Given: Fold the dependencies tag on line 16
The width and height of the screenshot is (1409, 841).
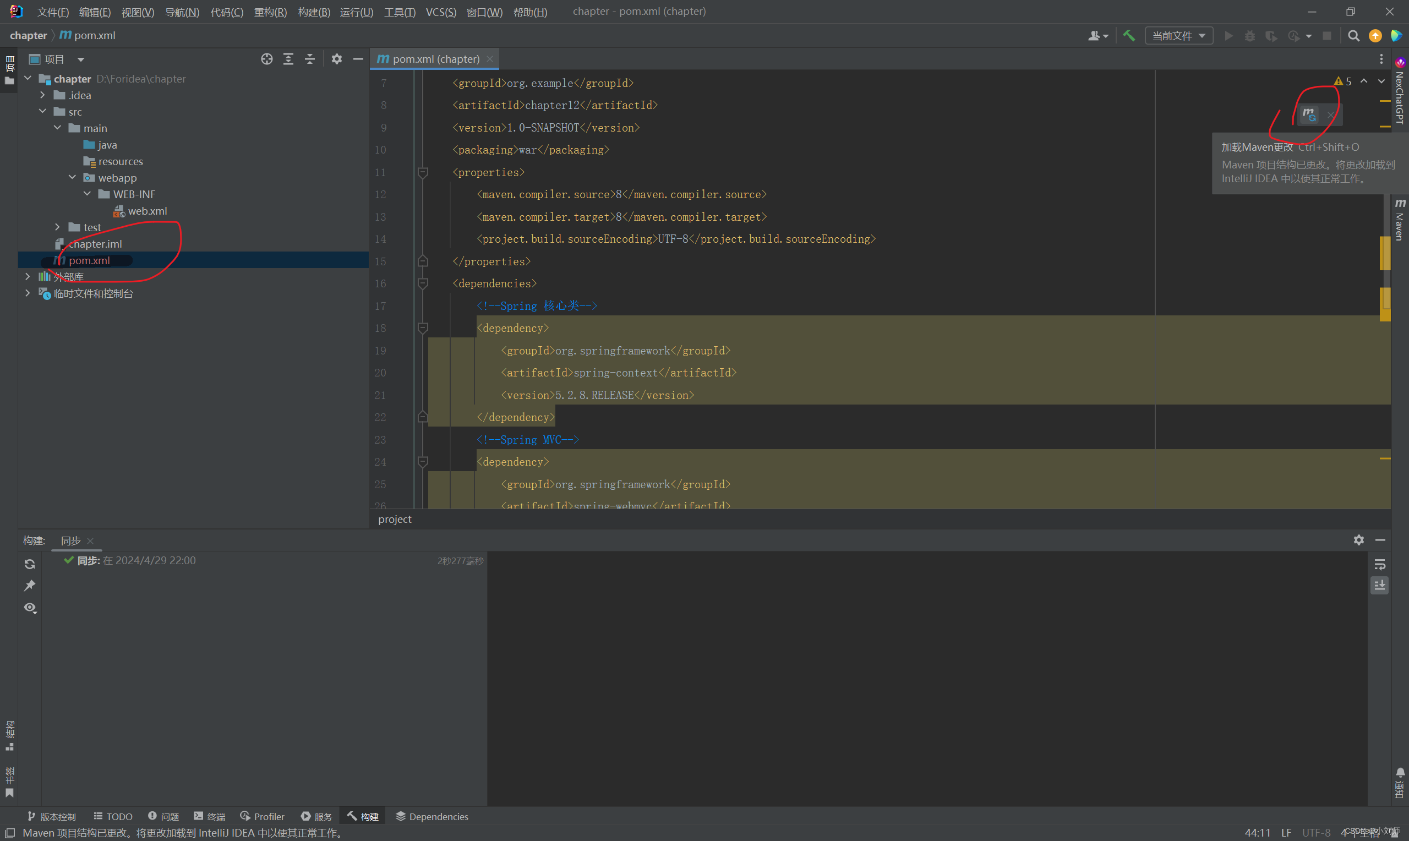Looking at the screenshot, I should coord(423,283).
